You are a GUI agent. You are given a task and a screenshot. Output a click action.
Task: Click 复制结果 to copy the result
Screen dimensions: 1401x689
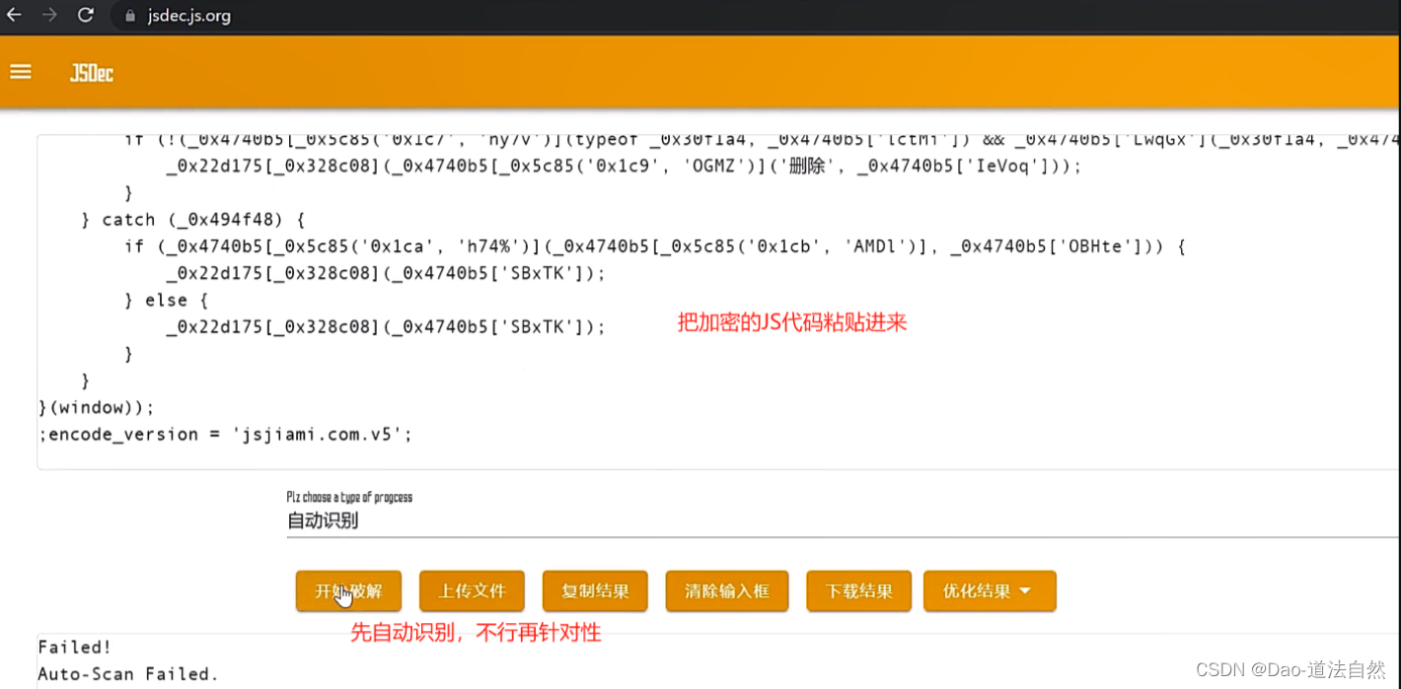pyautogui.click(x=595, y=590)
